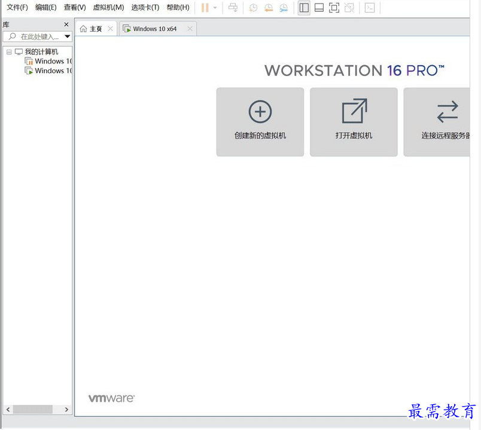The height and width of the screenshot is (430, 481).
Task: Open the library search filter dropdown arrow
Action: click(68, 36)
